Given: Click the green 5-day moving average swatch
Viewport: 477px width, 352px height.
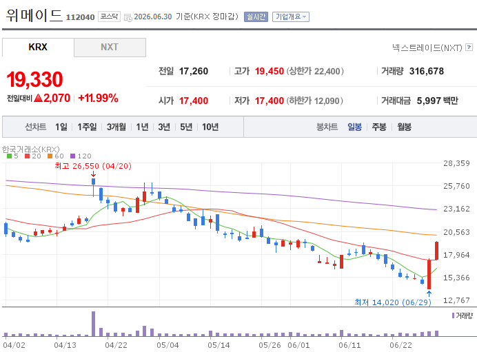Looking at the screenshot, I should point(9,156).
